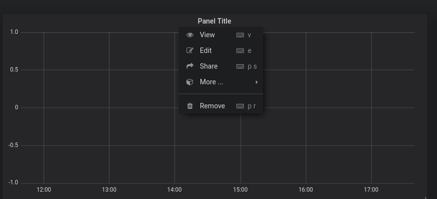Click the trash can Remove icon
The height and width of the screenshot is (199, 437).
[190, 106]
